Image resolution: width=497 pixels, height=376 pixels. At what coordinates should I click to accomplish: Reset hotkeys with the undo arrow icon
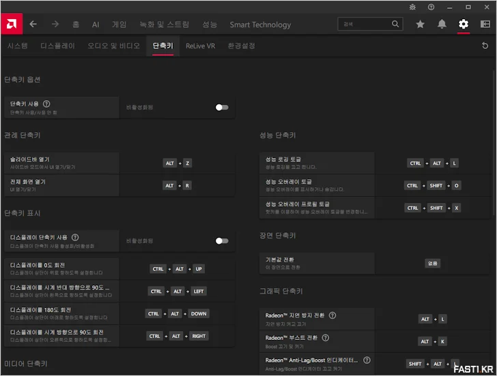[485, 46]
